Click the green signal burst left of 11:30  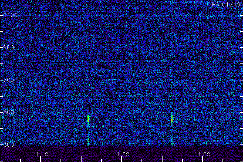tap(88, 119)
